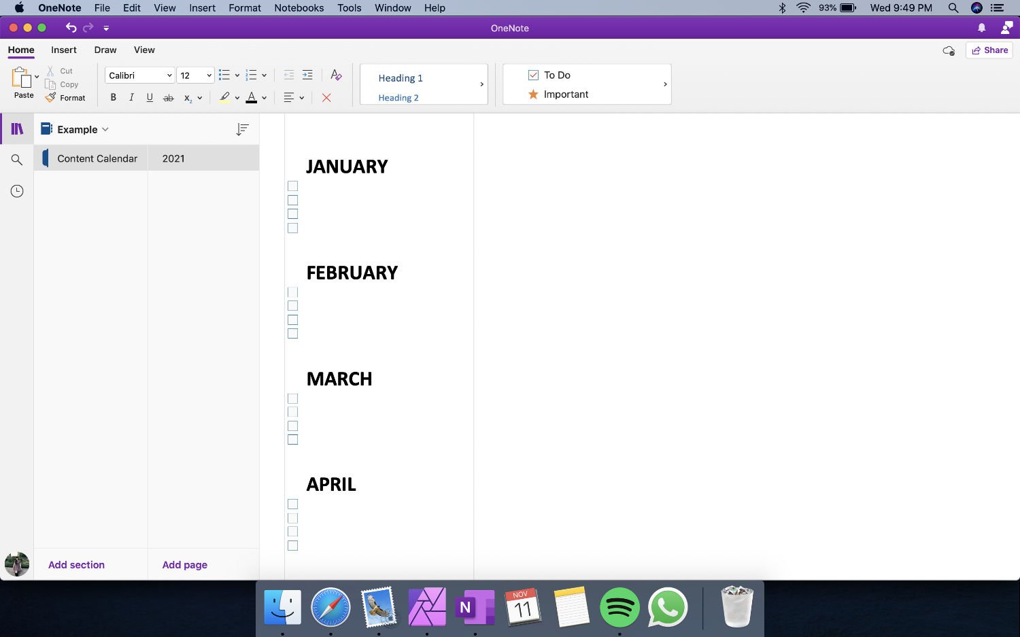Screen dimensions: 1020x637
Task: Click the Redo arrow in title bar
Action: point(88,28)
